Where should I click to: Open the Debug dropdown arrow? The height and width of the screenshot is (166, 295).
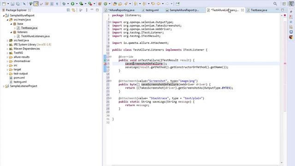point(68,4)
